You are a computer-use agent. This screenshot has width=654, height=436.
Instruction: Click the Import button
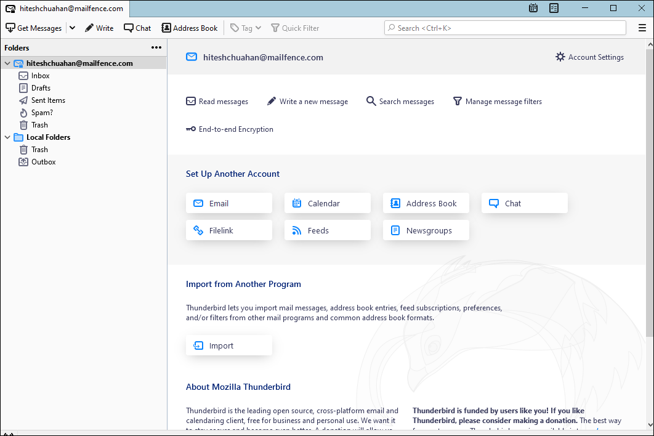tap(229, 345)
